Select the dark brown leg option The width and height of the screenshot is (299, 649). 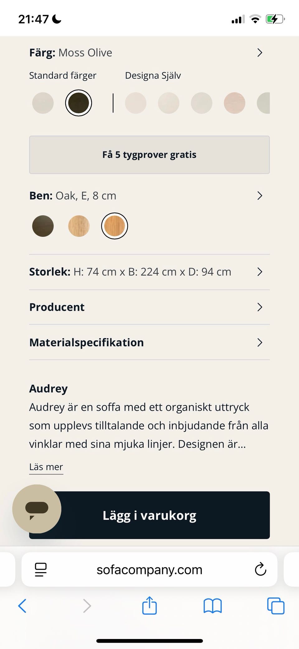(43, 226)
